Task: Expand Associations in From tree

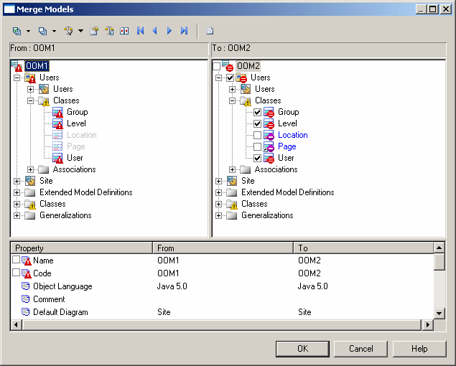Action: 31,169
